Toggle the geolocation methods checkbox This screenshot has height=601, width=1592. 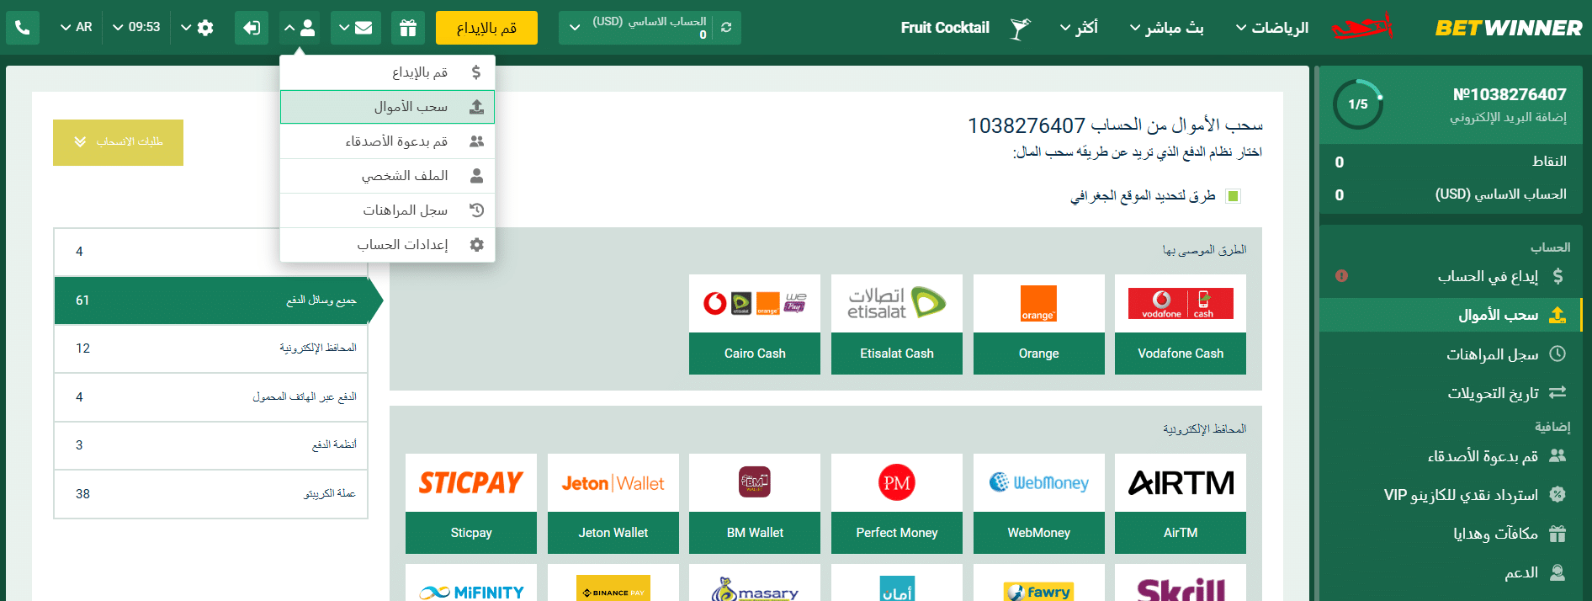click(x=1233, y=196)
